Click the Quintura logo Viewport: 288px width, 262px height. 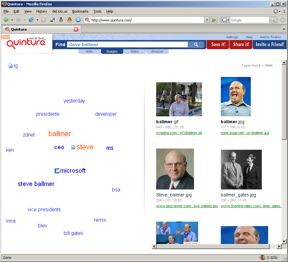coord(26,43)
